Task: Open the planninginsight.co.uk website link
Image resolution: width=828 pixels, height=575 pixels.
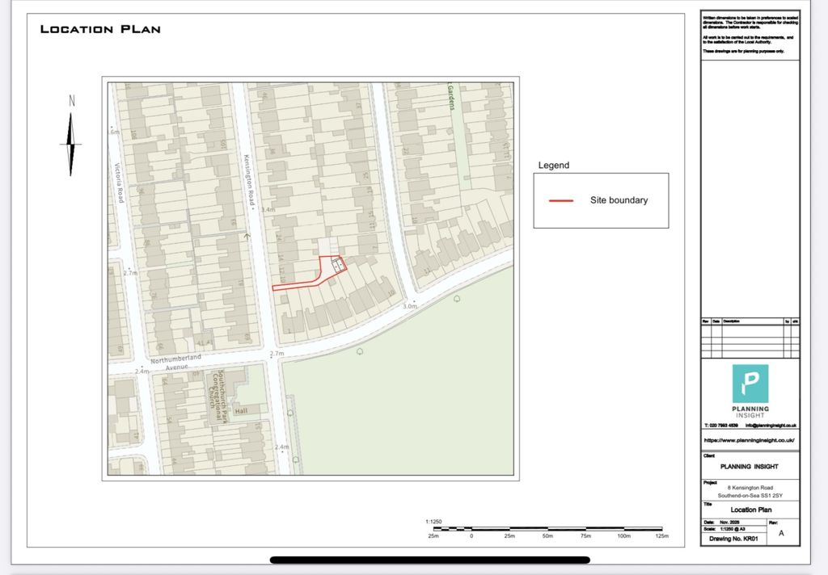Action: click(x=750, y=440)
